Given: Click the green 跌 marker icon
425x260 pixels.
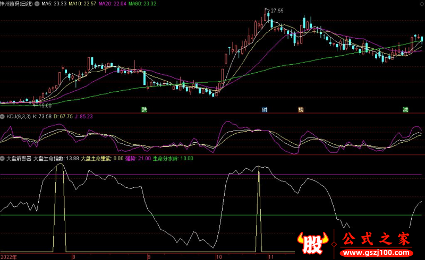Looking at the screenshot, I should 143,110.
